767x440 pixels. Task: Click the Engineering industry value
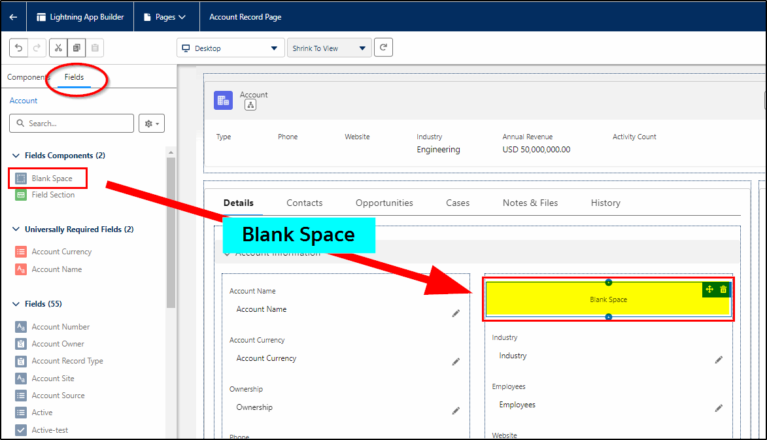tap(438, 150)
